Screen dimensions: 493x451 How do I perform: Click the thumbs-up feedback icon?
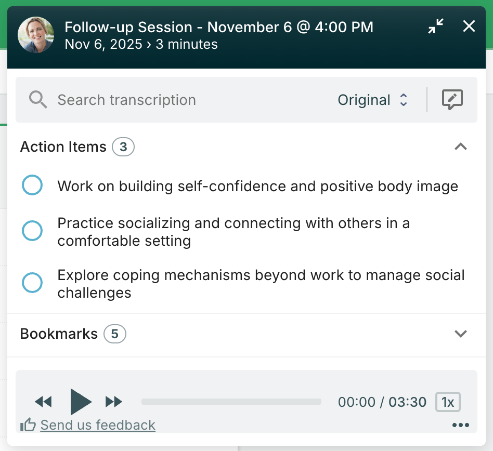pos(28,425)
